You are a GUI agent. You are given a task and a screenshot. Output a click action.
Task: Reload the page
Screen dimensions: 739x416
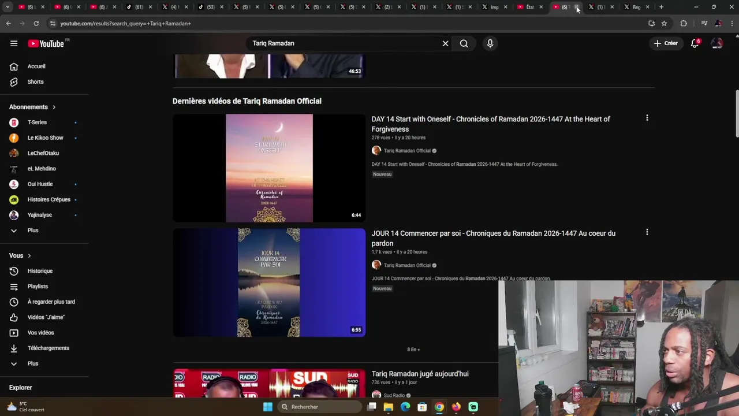click(36, 23)
